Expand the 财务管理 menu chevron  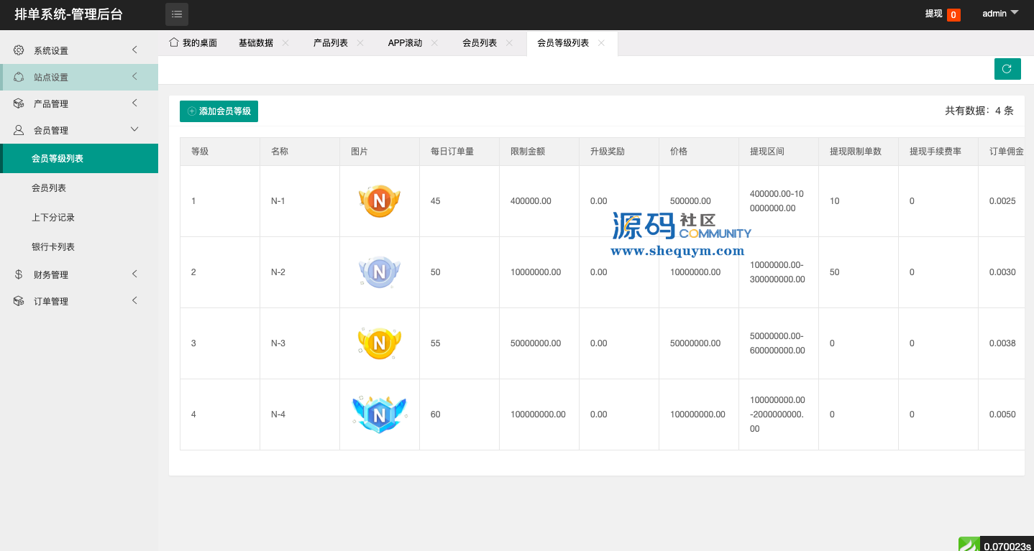pos(134,274)
